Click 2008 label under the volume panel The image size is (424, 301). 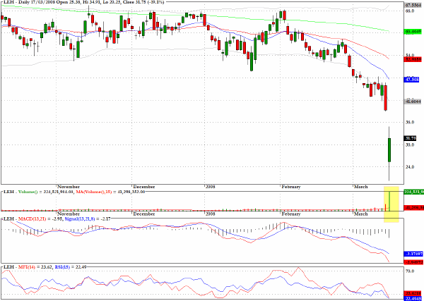tap(210, 214)
